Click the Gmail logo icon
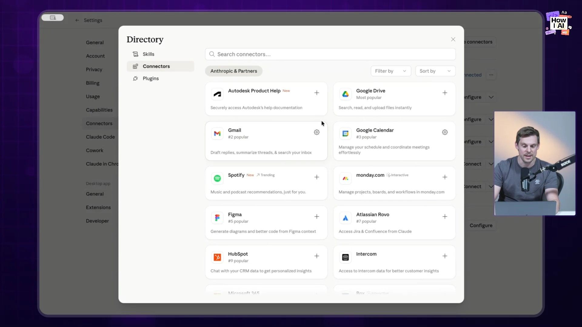 coord(217,134)
